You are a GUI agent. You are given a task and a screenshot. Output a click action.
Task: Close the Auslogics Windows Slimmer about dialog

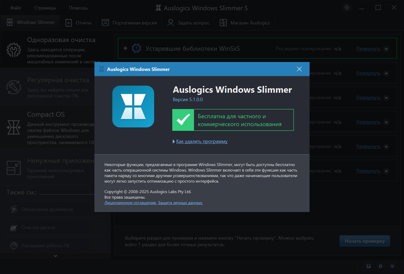299,69
